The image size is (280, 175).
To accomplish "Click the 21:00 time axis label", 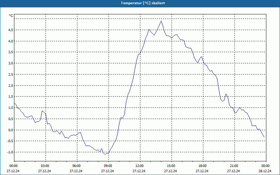I will pos(234,166).
